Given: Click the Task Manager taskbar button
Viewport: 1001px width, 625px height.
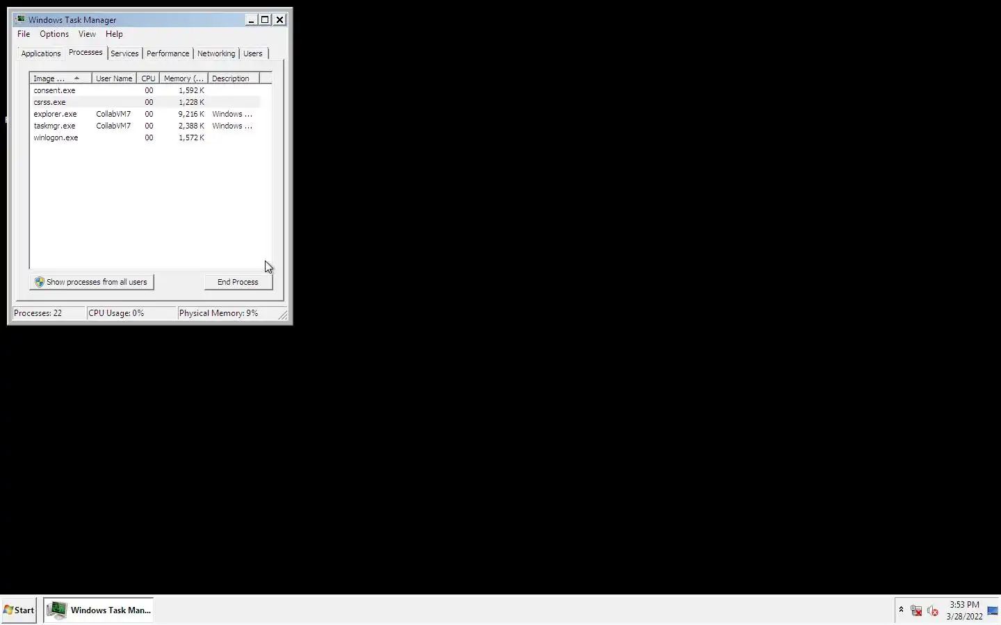Looking at the screenshot, I should point(98,610).
